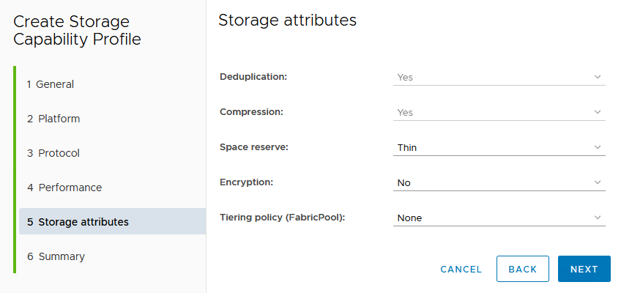Click the CANCEL link button

coord(461,270)
